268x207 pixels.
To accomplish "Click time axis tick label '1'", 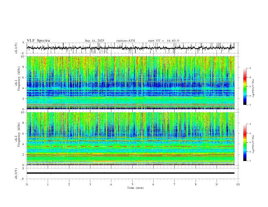I will tap(48, 184).
